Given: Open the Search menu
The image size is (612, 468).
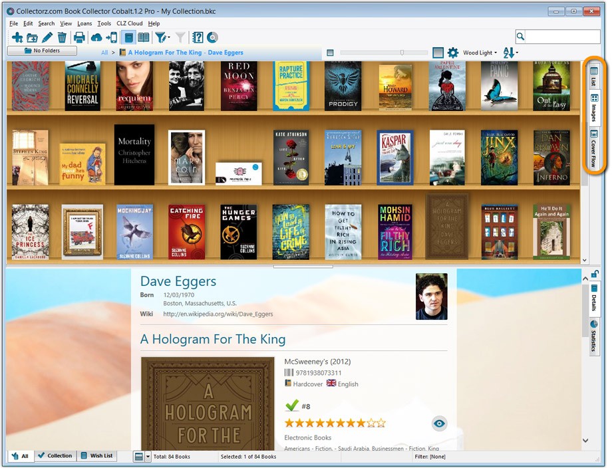Looking at the screenshot, I should click(x=47, y=23).
